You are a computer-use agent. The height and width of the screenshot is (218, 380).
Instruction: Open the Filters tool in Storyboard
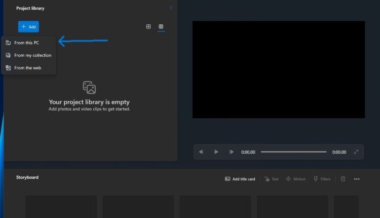(x=322, y=179)
